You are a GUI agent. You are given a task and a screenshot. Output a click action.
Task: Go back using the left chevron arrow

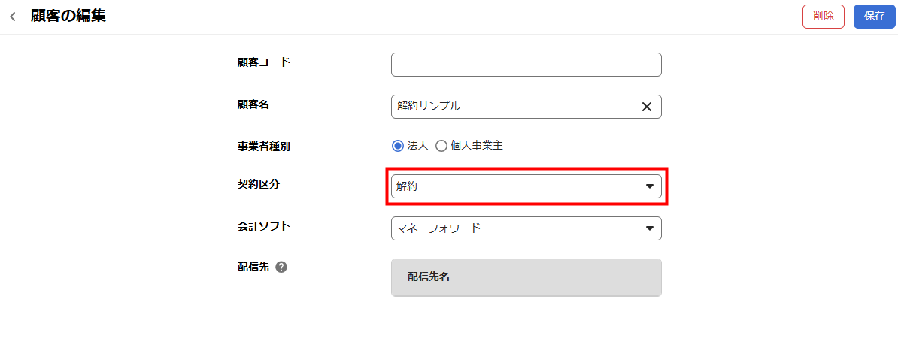pos(13,17)
